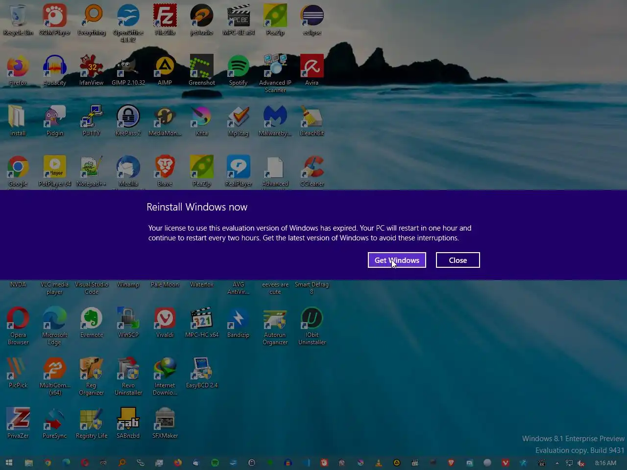Select the Mp3tag desktop icon
The height and width of the screenshot is (470, 627).
click(239, 121)
